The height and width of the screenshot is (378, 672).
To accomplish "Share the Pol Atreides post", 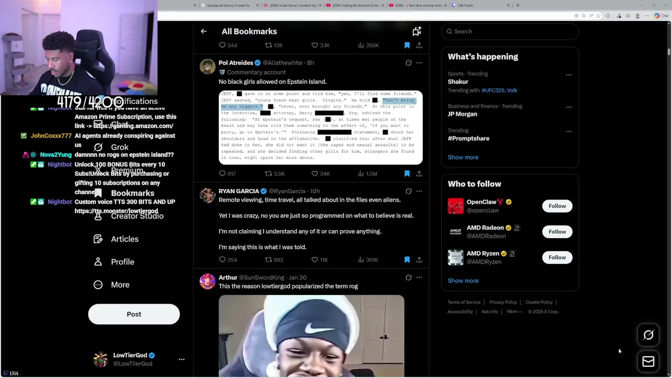I will (419, 174).
